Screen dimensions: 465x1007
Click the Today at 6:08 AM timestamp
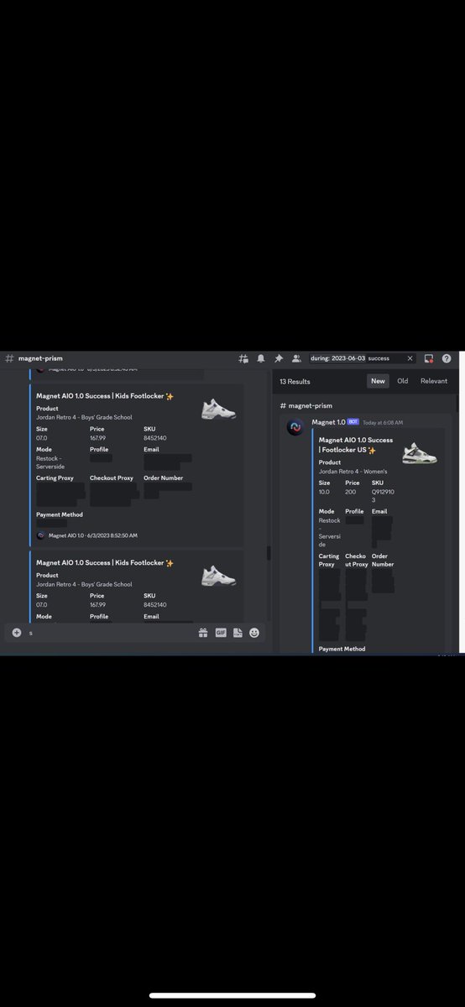383,423
